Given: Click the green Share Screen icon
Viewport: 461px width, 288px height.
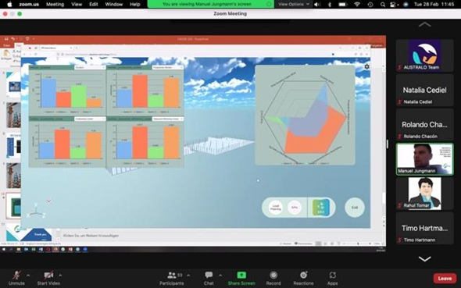Looking at the screenshot, I should point(241,275).
